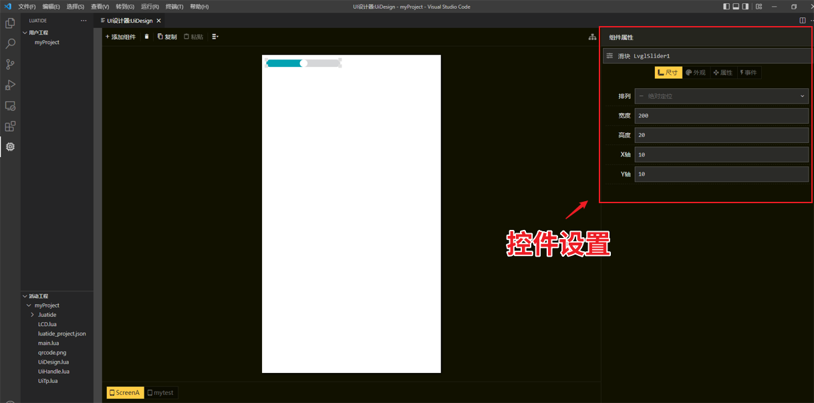814x403 pixels.
Task: Open Run and Debug from the activity bar
Action: (x=10, y=85)
